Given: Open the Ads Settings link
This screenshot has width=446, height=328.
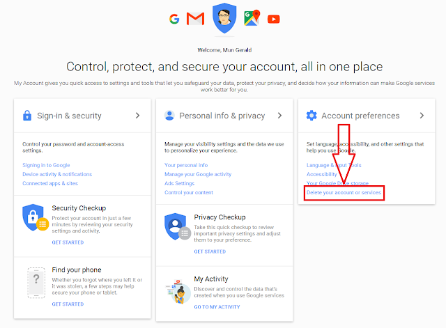Looking at the screenshot, I should tap(179, 183).
